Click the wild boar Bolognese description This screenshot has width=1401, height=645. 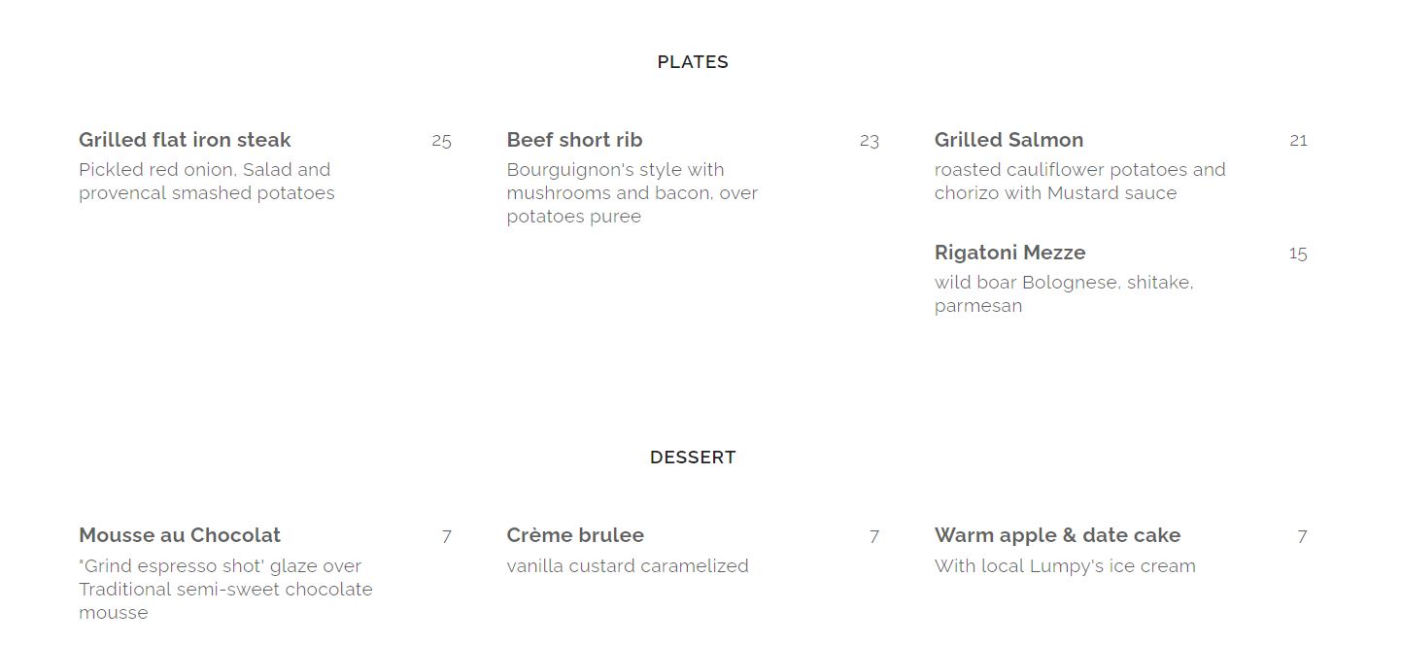(x=1064, y=294)
